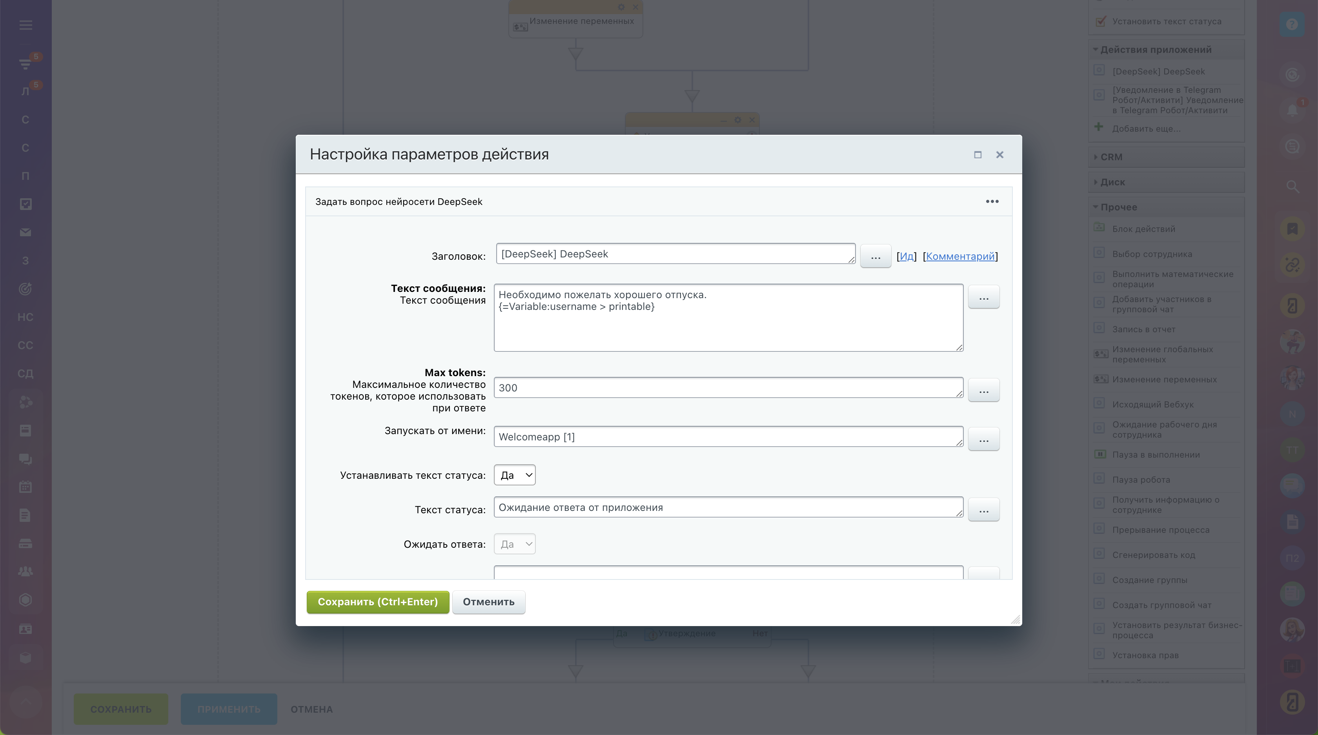The width and height of the screenshot is (1318, 735).
Task: Click the Ид link
Action: (906, 256)
